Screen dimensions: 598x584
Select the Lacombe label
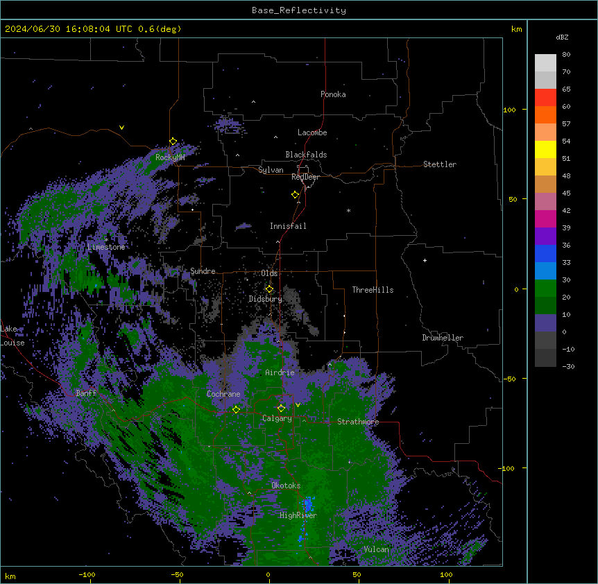pos(312,132)
